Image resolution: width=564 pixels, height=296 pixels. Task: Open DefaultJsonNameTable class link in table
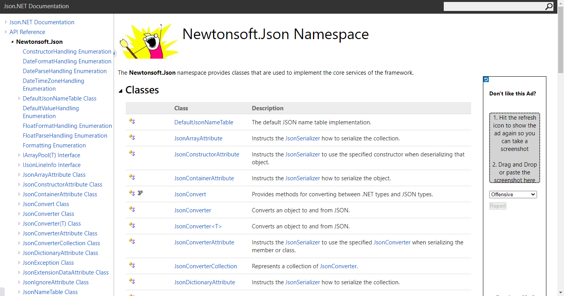pyautogui.click(x=204, y=122)
